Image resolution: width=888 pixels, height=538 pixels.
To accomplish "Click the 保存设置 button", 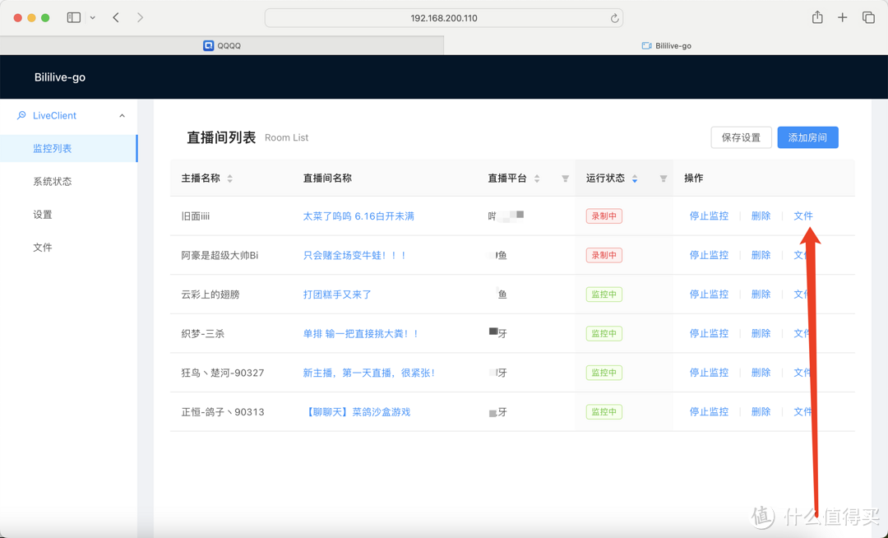I will point(741,137).
